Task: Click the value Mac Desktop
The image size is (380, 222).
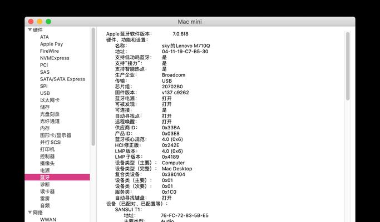Action: tap(177, 169)
